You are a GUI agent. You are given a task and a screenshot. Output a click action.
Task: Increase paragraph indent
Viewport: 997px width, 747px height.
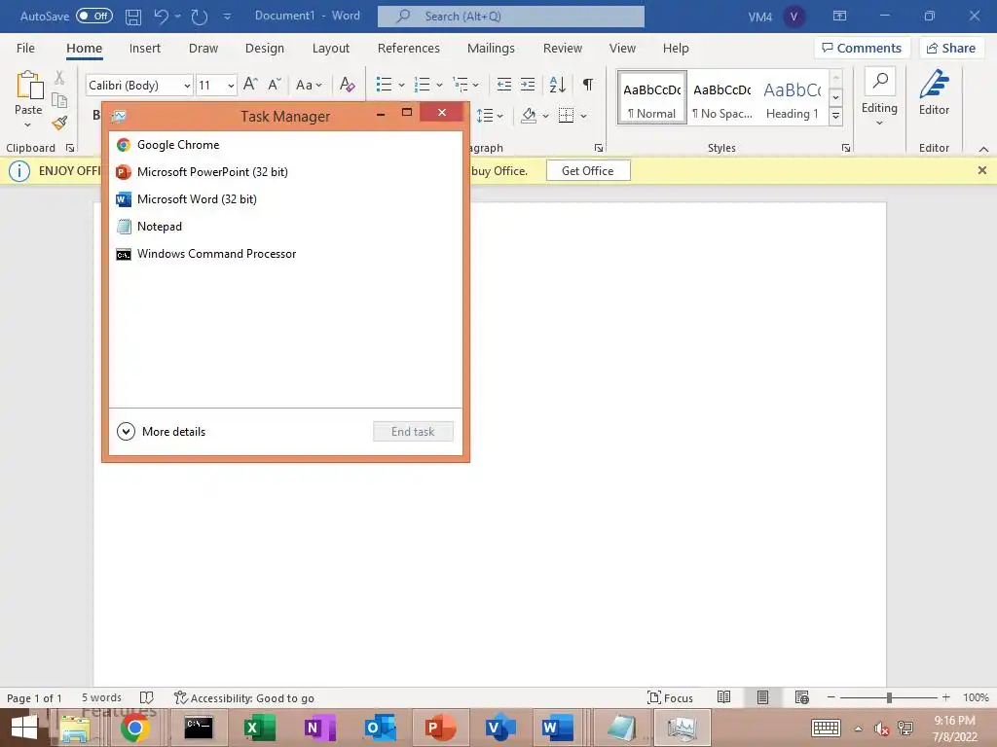coord(528,84)
